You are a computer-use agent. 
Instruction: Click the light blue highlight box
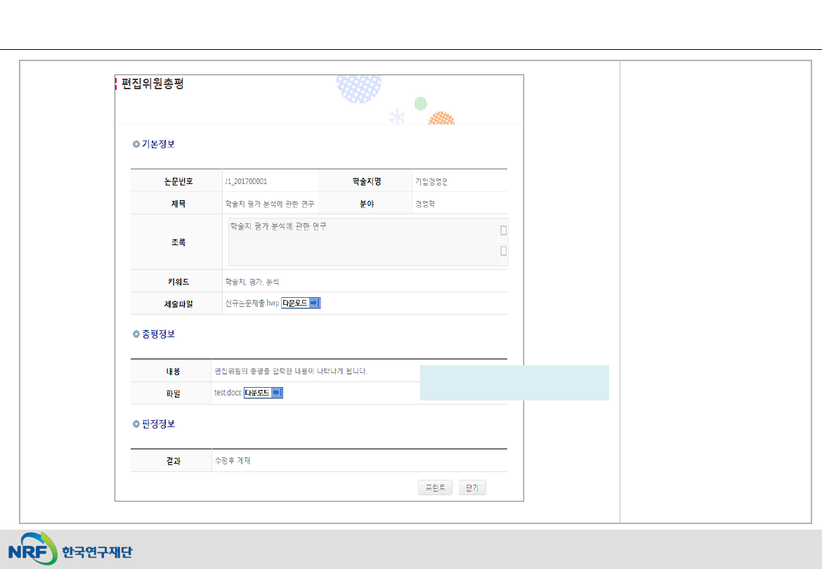[514, 383]
